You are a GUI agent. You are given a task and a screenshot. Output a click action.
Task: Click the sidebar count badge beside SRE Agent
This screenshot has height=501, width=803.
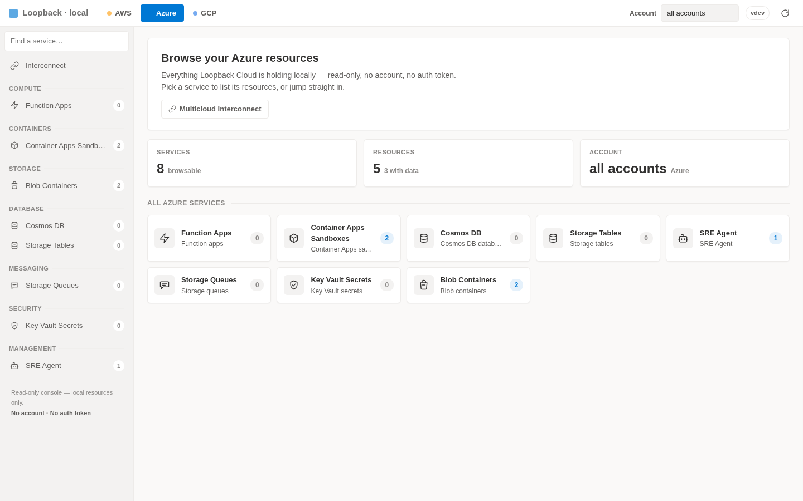pyautogui.click(x=119, y=366)
